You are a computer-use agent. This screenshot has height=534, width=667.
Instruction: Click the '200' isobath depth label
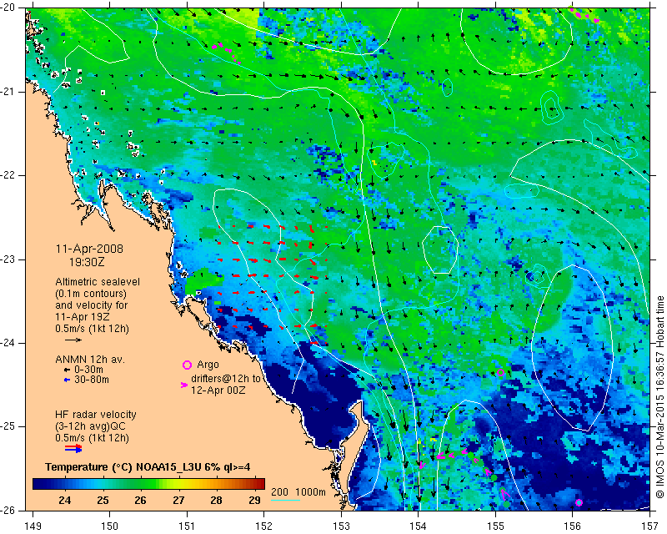point(279,491)
